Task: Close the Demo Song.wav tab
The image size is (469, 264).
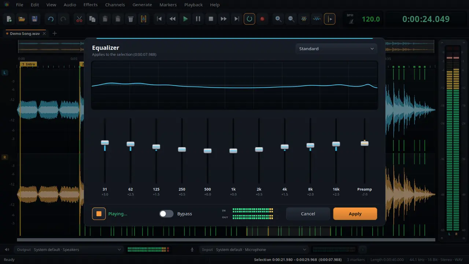Action: coord(44,33)
